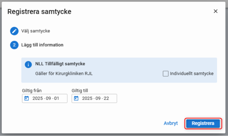Click the pencil icon beside Välj samtycke

(14, 31)
